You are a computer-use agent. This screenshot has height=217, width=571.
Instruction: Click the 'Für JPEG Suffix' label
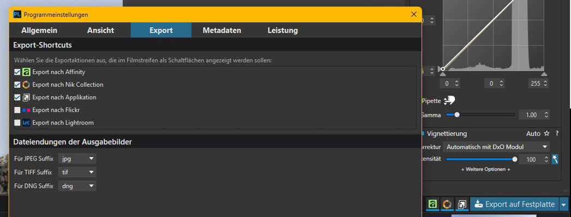coord(34,158)
